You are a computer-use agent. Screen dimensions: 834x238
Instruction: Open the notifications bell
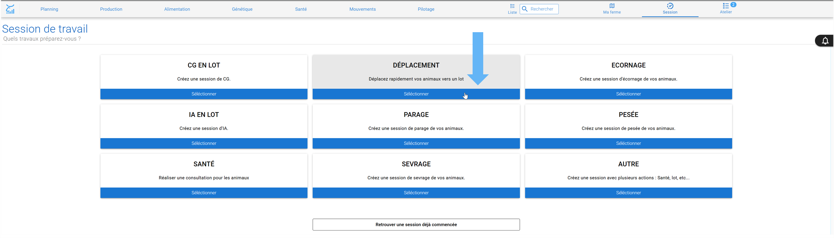(825, 41)
